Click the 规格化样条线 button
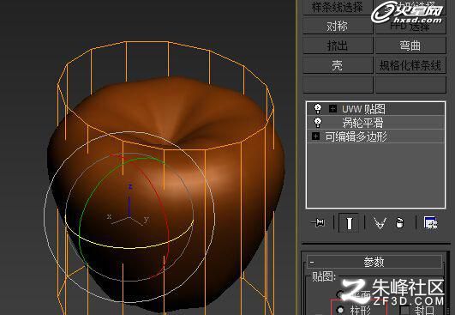The image size is (455, 315). 410,65
